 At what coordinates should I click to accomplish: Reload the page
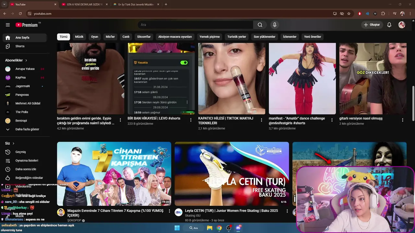click(20, 14)
